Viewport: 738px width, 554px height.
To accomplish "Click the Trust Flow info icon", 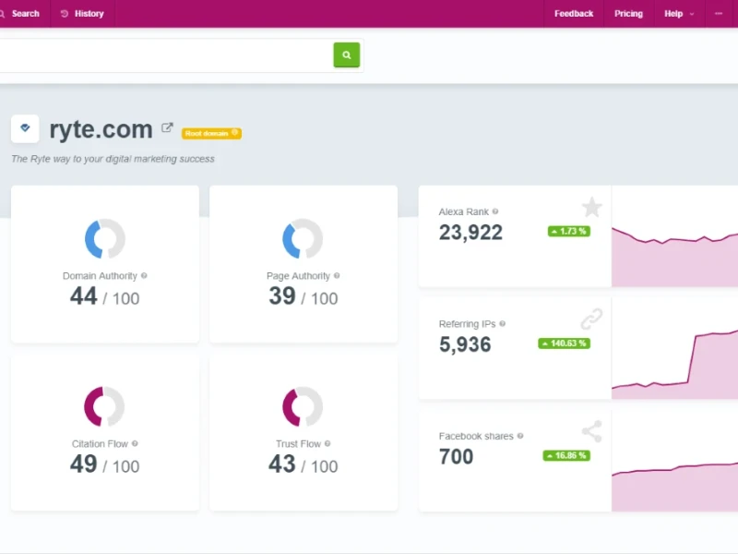I will coord(327,443).
